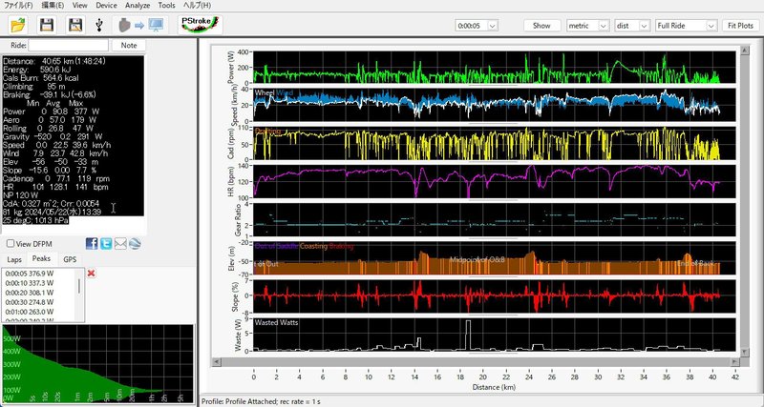Viewport: 764px width, 407px height.
Task: Click the Wasted Watts plot
Action: (495, 335)
